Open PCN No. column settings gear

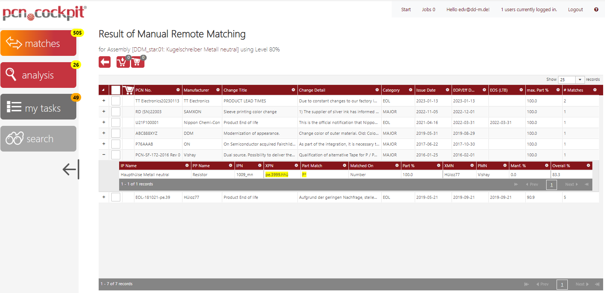tap(178, 90)
